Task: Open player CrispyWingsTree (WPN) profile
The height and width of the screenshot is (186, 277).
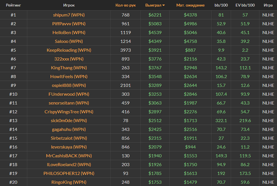Action: tap(69, 112)
